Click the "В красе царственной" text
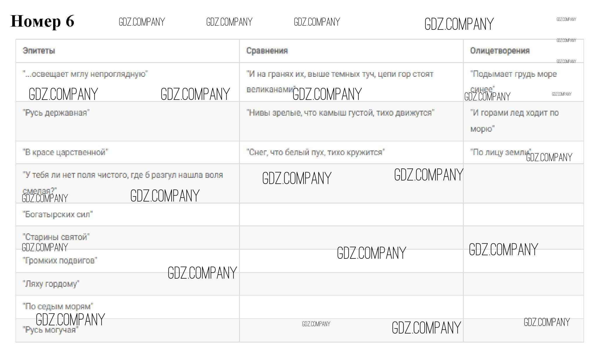 point(65,152)
